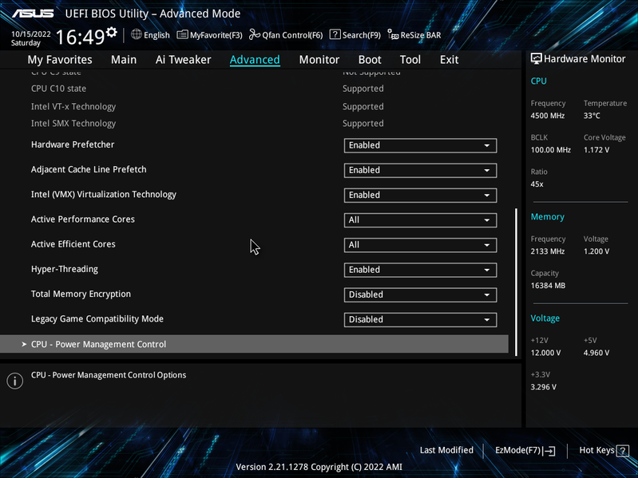Click the 10/15/2022 date text
The image size is (638, 478).
31,34
